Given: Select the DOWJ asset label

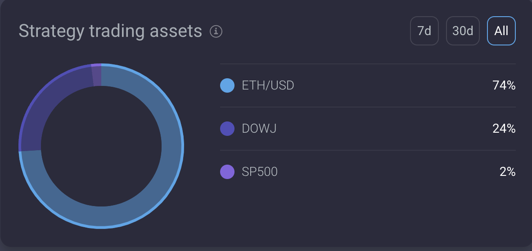Looking at the screenshot, I should (259, 129).
